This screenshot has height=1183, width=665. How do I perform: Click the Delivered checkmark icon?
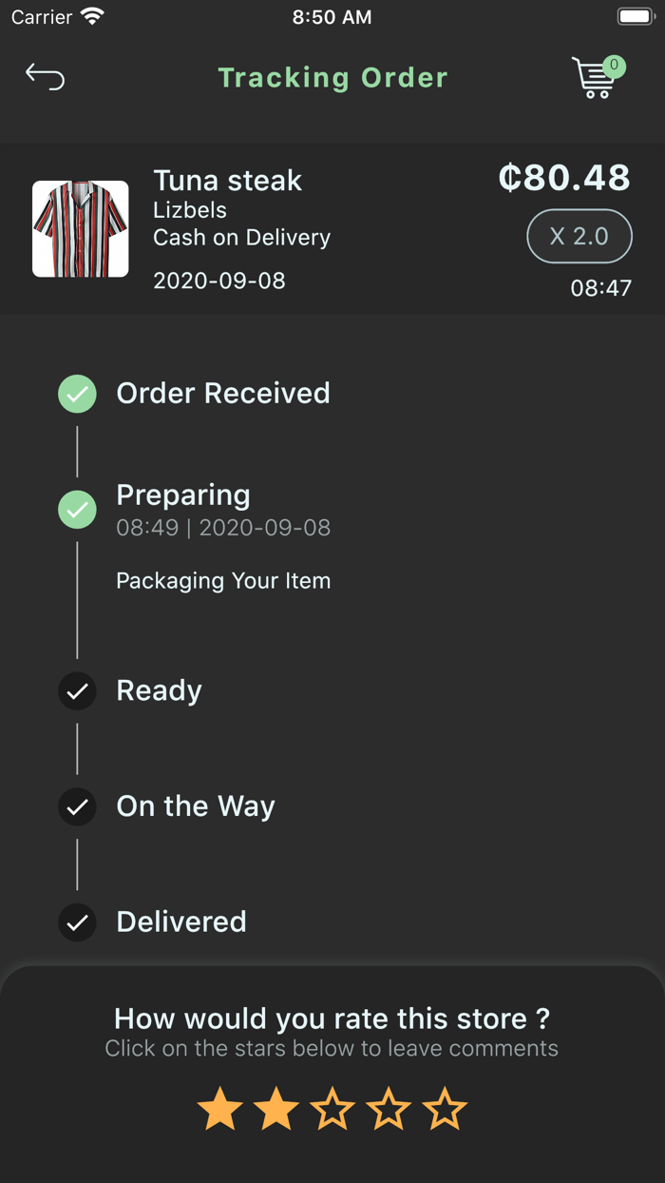77,922
